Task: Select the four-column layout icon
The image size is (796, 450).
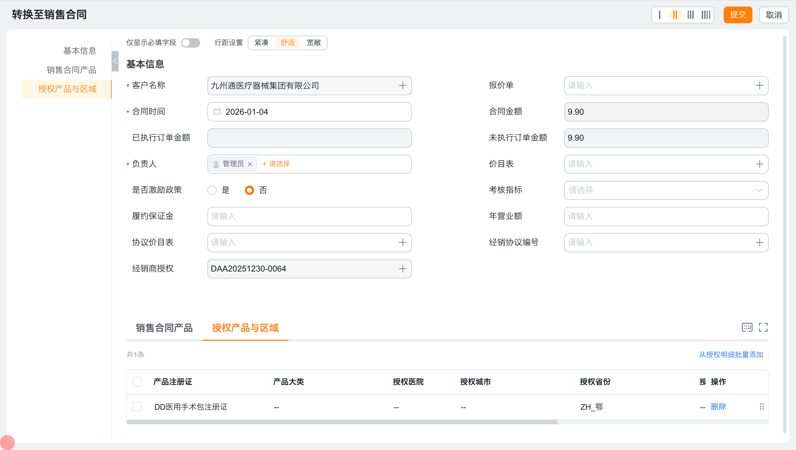Action: pyautogui.click(x=706, y=15)
